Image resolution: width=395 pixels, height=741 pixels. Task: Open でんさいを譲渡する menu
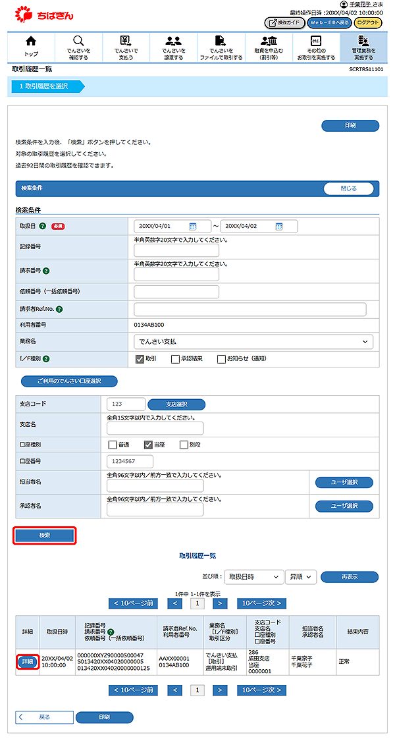(173, 48)
